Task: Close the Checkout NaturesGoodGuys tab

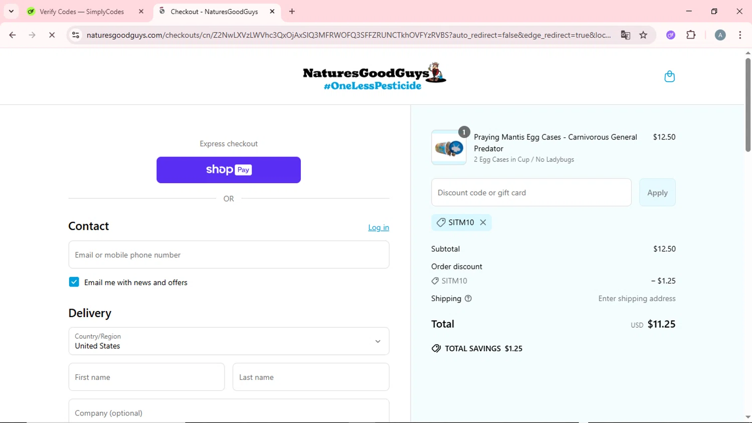Action: [x=272, y=12]
